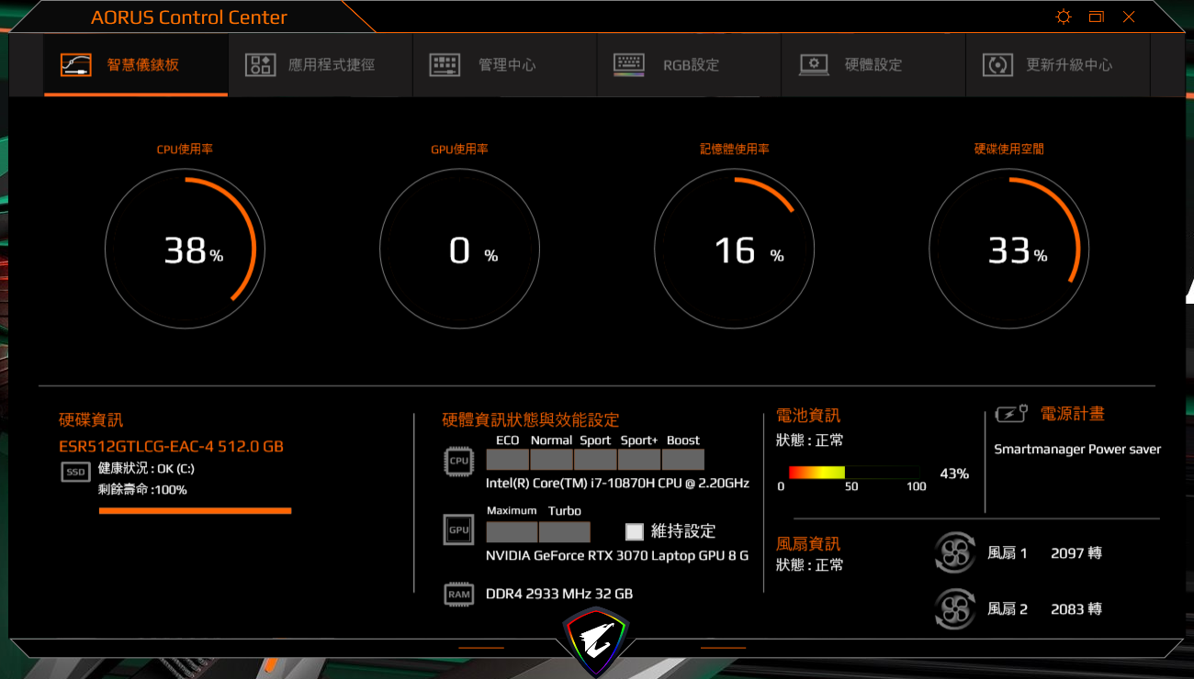The height and width of the screenshot is (679, 1194).
Task: Click the 電池資訊 heading
Action: click(808, 416)
